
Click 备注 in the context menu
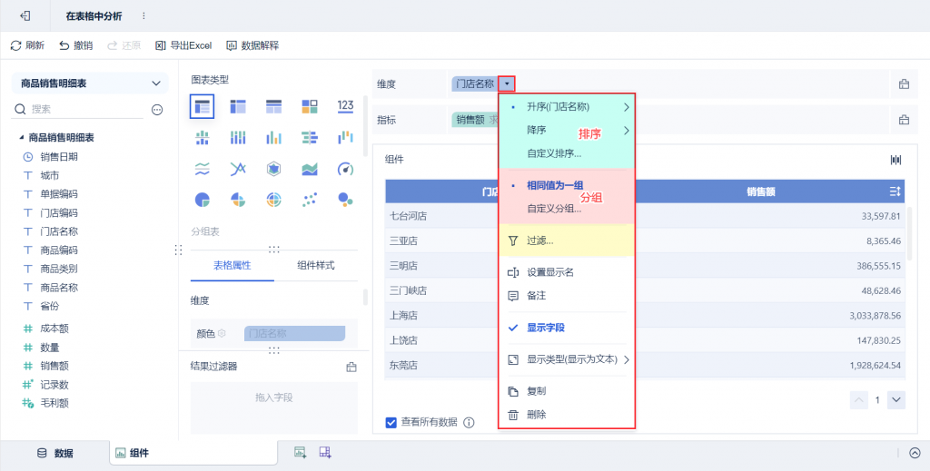coord(567,296)
